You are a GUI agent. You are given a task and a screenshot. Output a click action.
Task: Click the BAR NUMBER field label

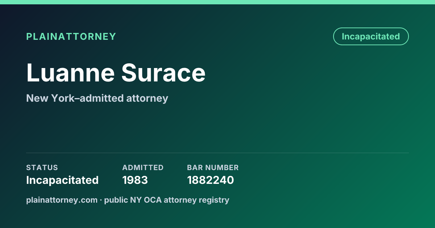pos(213,168)
